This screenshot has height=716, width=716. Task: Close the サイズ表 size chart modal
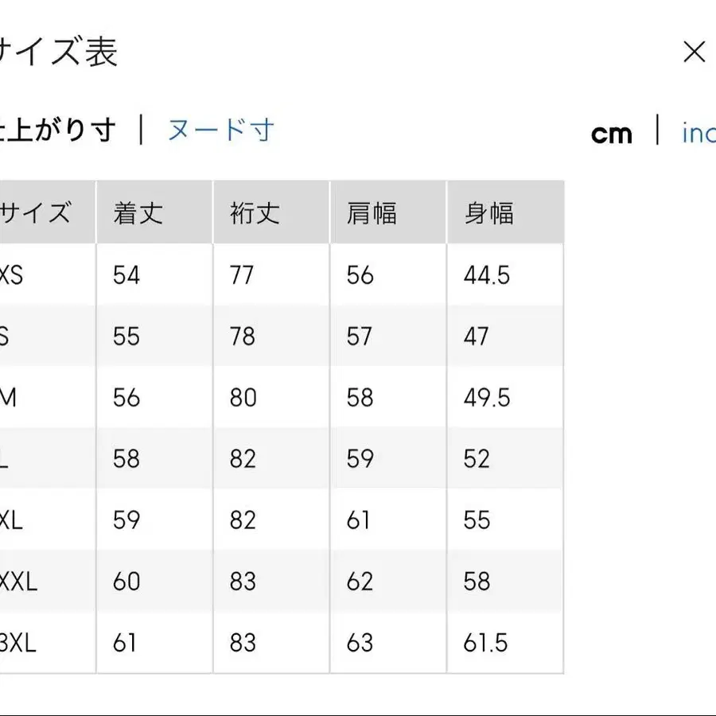695,51
